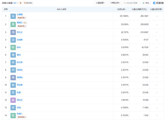Open partner name link in row 12

point(20,100)
